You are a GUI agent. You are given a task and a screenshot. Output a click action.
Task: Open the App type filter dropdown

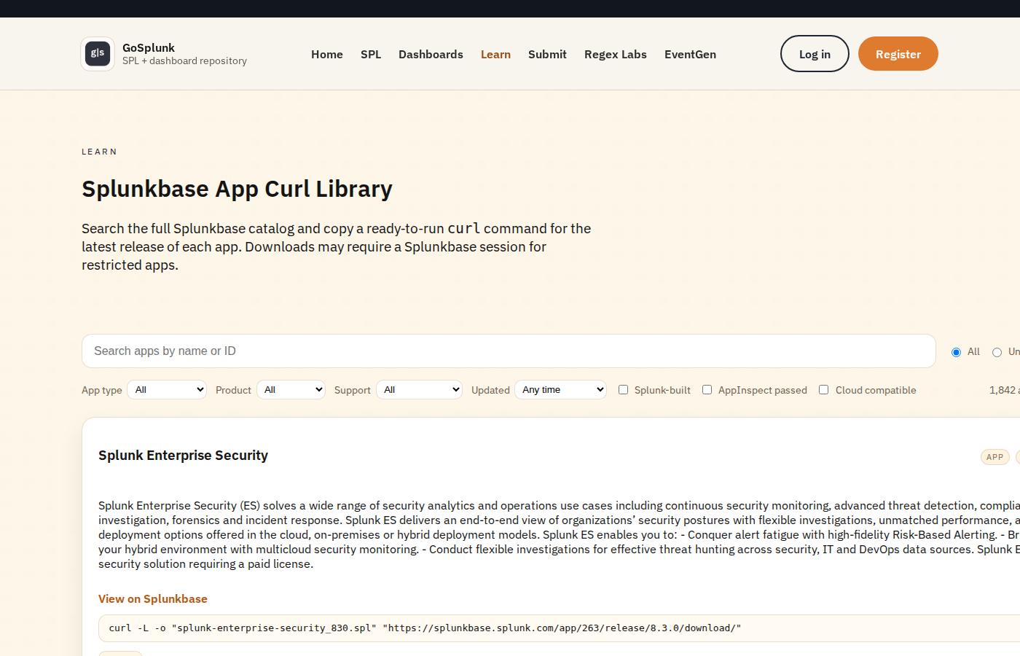point(166,389)
